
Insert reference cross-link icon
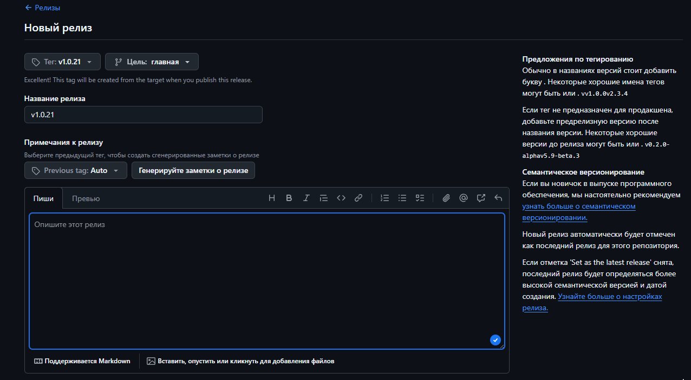(x=481, y=198)
